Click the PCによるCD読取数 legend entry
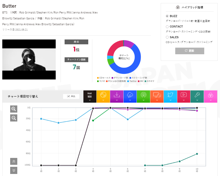The height and width of the screenshot is (176, 220). pos(116,81)
